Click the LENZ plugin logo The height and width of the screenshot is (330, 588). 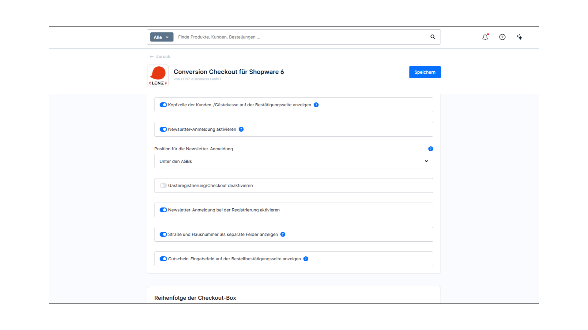(158, 75)
